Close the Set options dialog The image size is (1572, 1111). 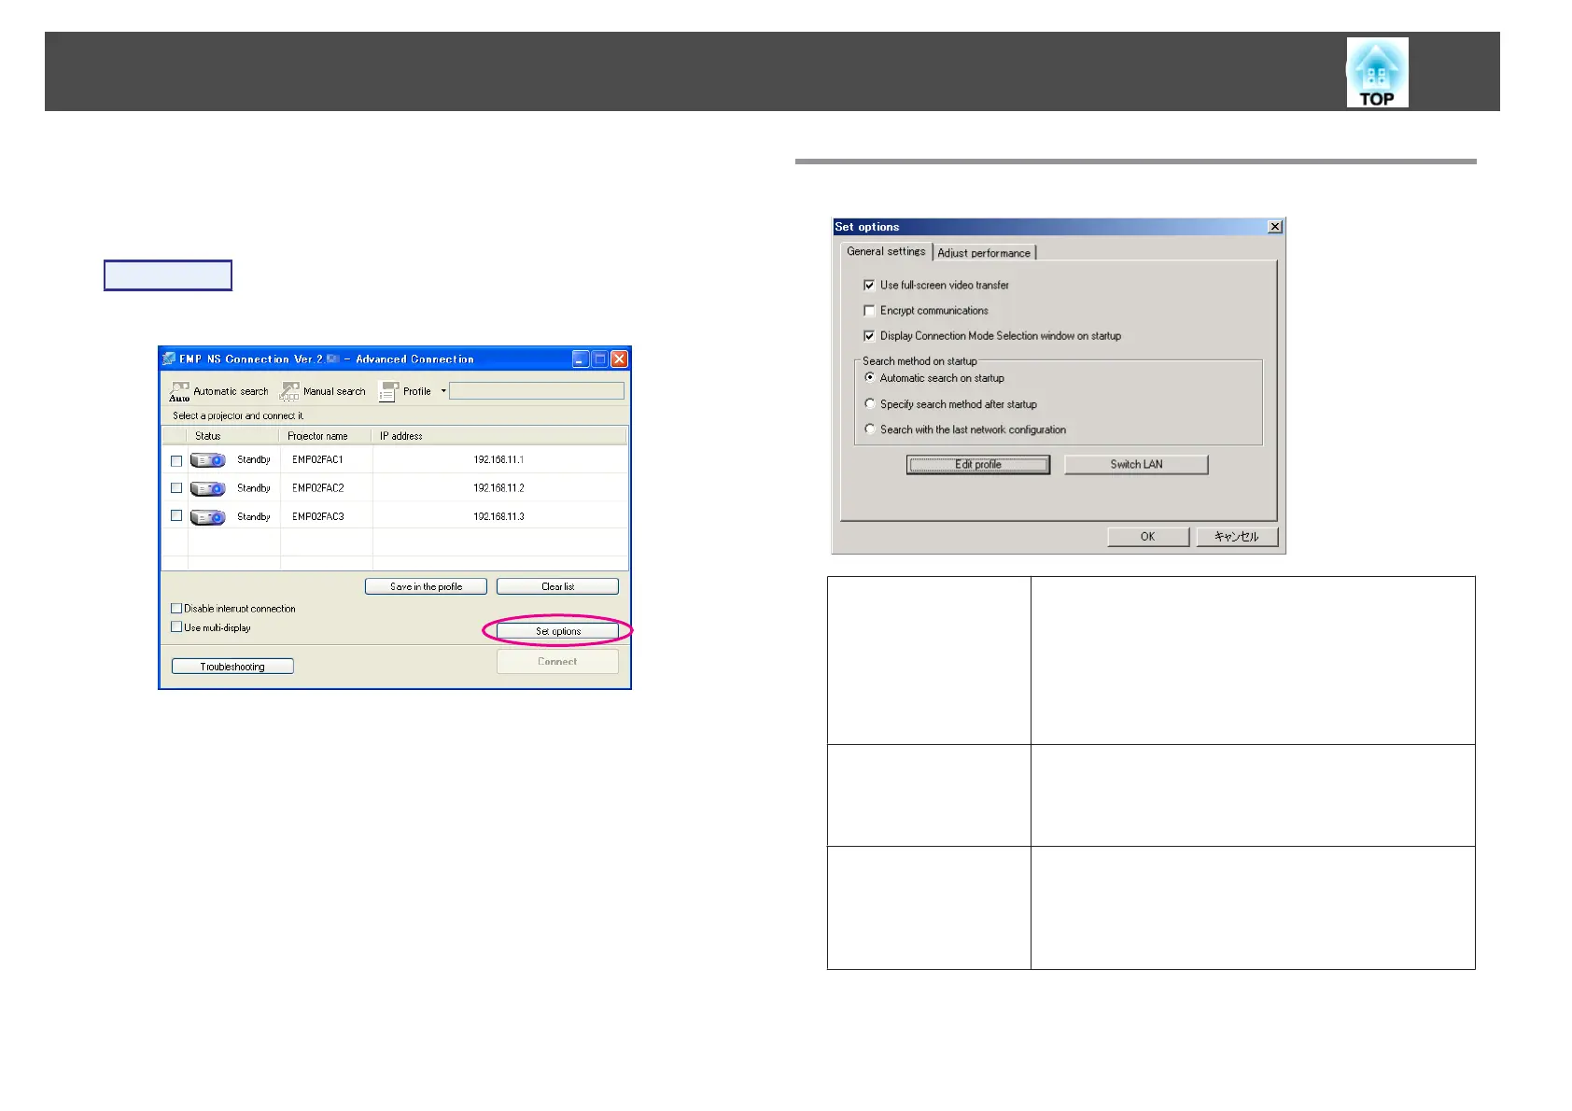tap(1275, 227)
